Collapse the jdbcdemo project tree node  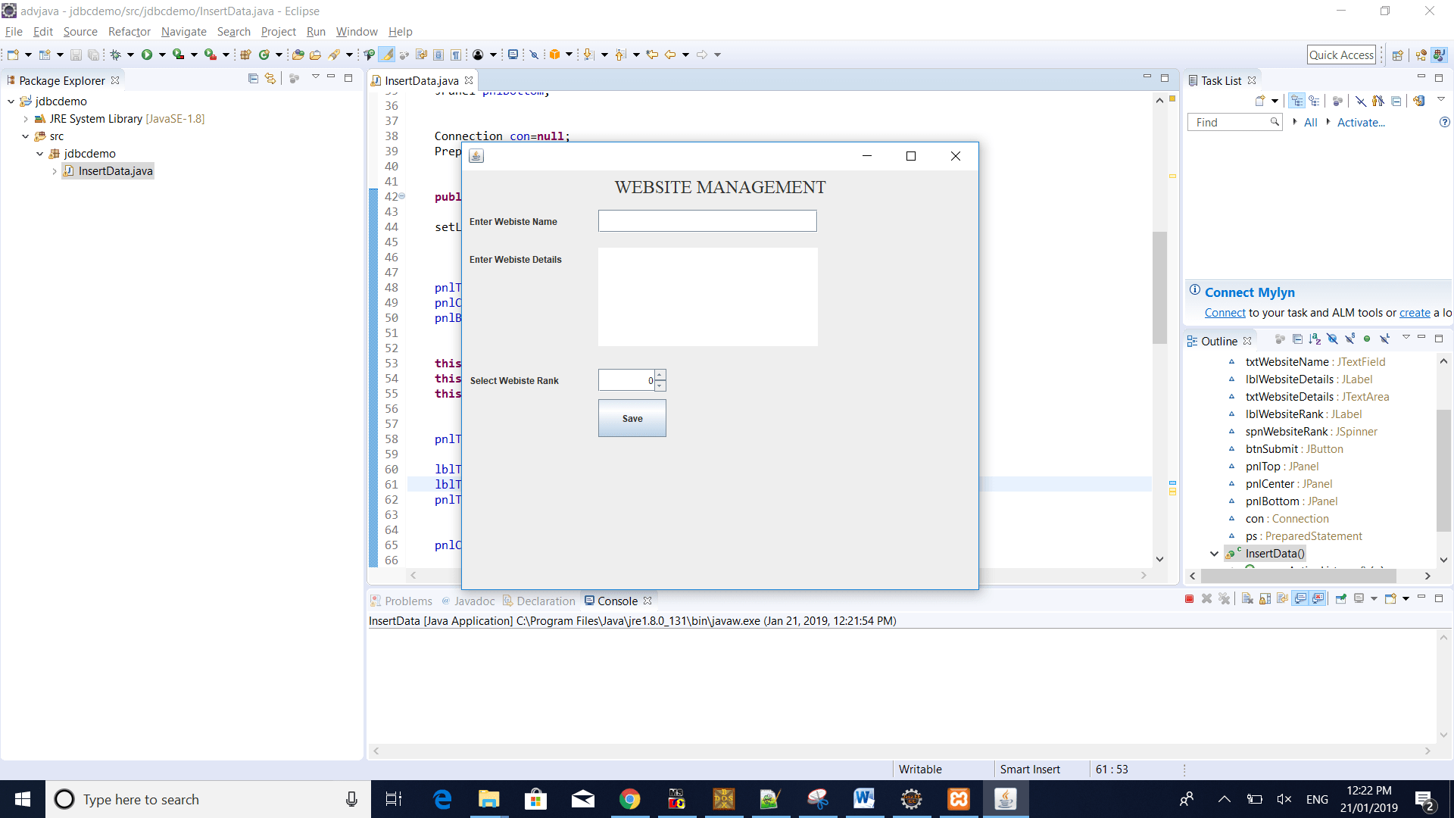11,101
